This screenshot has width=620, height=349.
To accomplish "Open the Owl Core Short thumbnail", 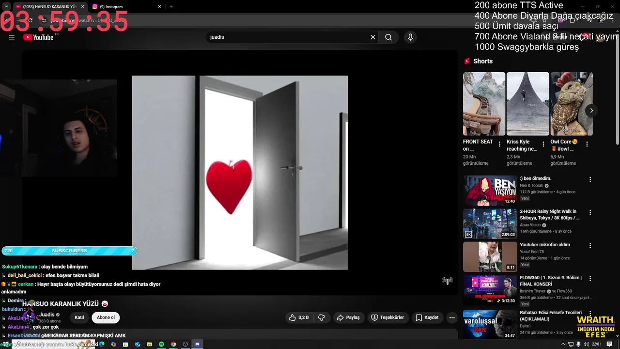I will [572, 104].
